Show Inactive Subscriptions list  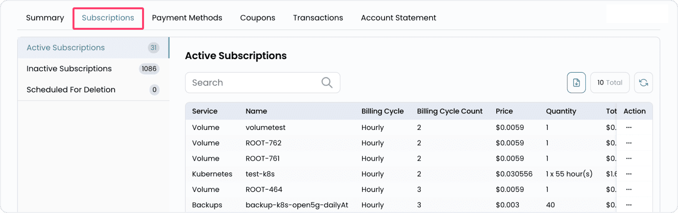click(93, 69)
